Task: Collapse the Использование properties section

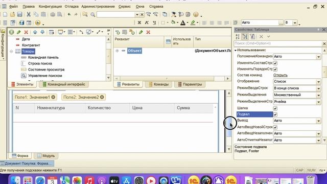Action: click(x=236, y=50)
